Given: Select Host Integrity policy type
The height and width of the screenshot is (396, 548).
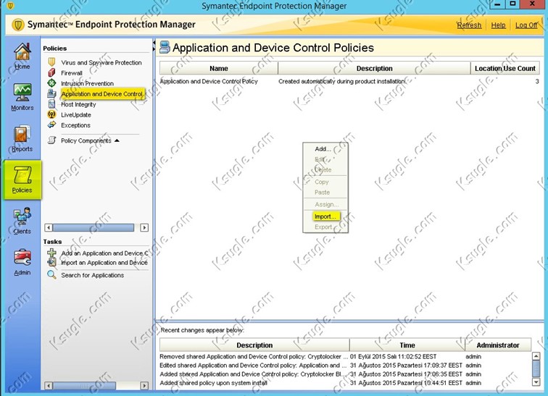Looking at the screenshot, I should 78,104.
